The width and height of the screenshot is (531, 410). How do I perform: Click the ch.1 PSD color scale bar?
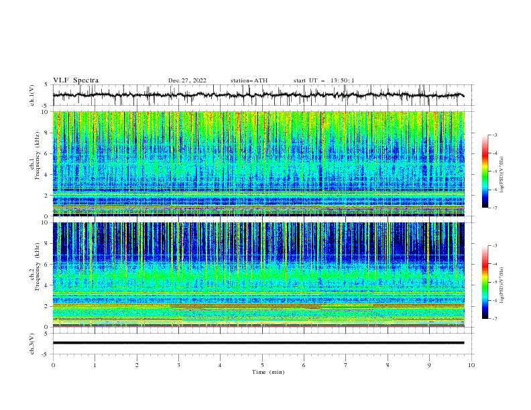pos(485,172)
